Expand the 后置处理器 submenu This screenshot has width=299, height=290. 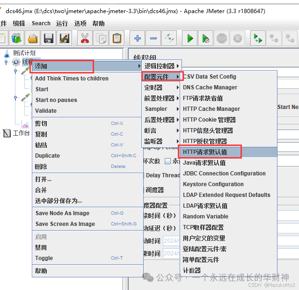tap(161, 120)
